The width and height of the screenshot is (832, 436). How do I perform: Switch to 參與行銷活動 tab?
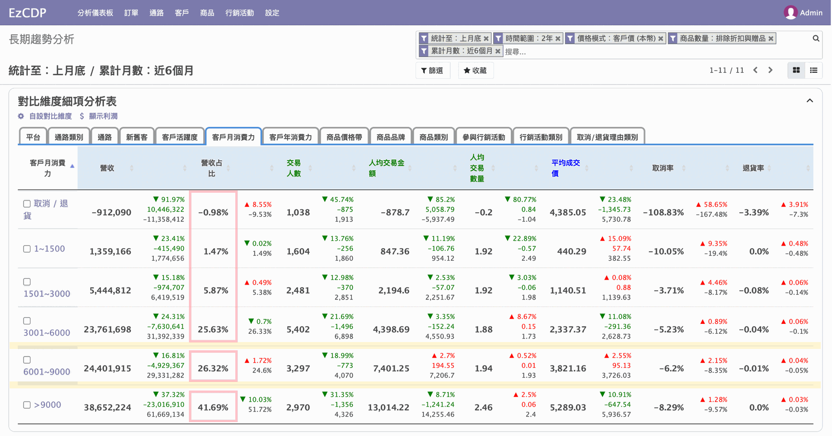484,137
